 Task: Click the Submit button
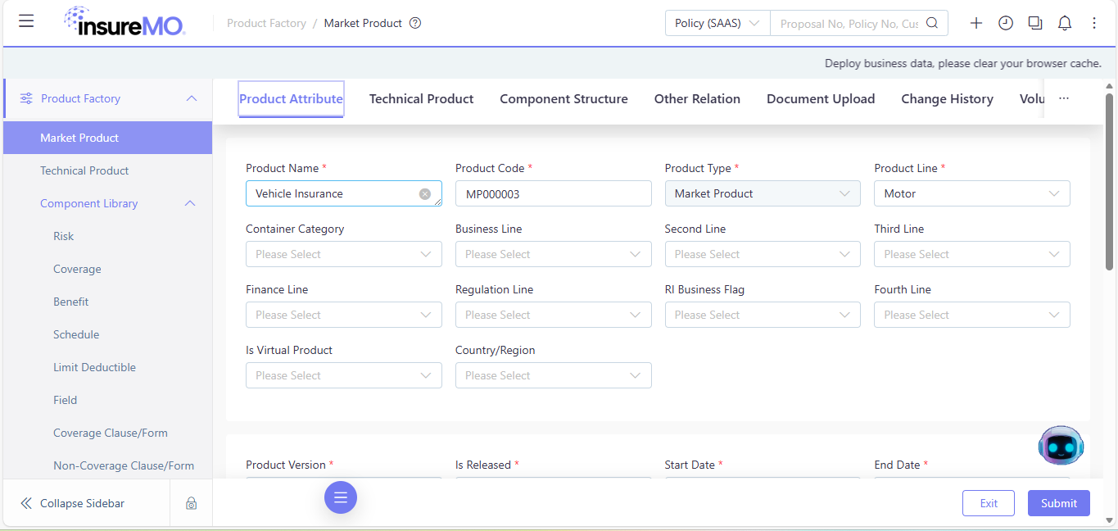pyautogui.click(x=1058, y=503)
